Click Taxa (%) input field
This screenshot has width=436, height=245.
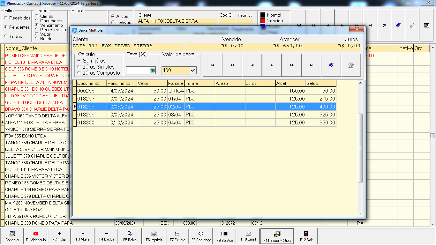(x=138, y=71)
